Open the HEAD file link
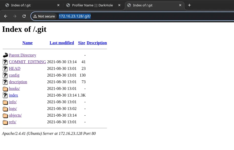The image size is (234, 150). pyautogui.click(x=15, y=69)
